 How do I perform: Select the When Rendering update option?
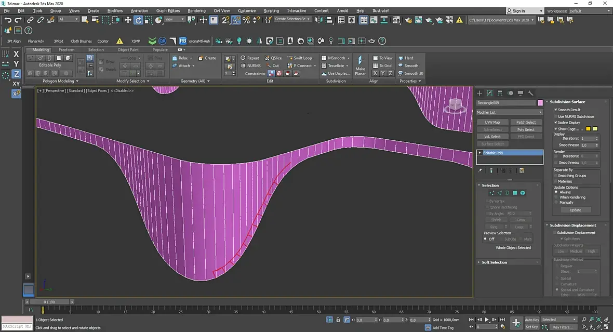coord(556,197)
